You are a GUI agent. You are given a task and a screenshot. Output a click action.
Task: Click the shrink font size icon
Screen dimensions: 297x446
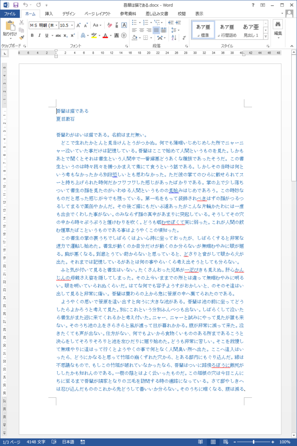[86, 25]
